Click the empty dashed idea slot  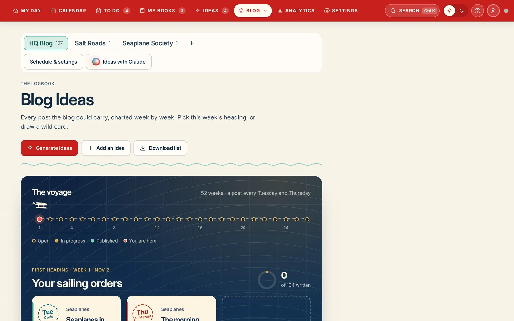(x=266, y=308)
